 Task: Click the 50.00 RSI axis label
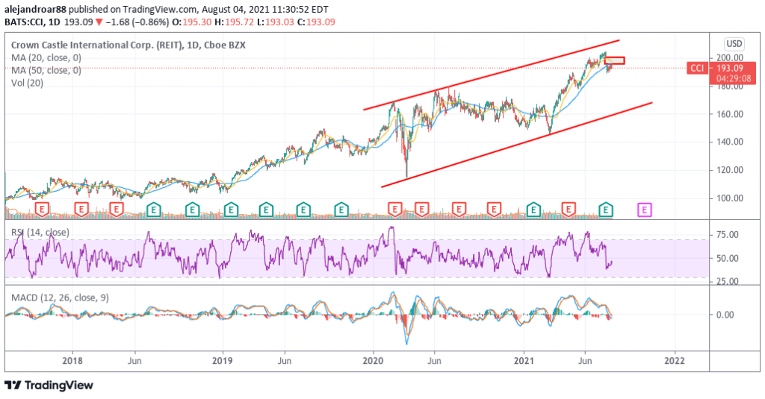727,258
